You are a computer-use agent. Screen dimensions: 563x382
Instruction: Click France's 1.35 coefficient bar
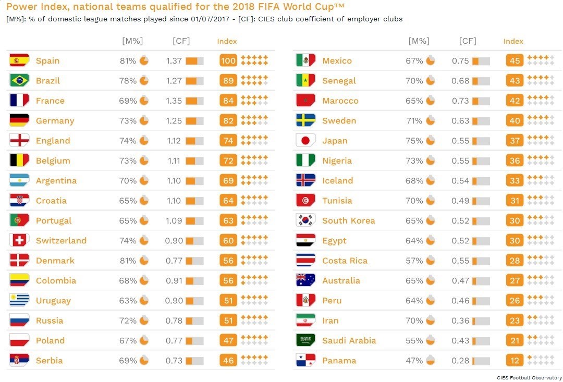[194, 101]
